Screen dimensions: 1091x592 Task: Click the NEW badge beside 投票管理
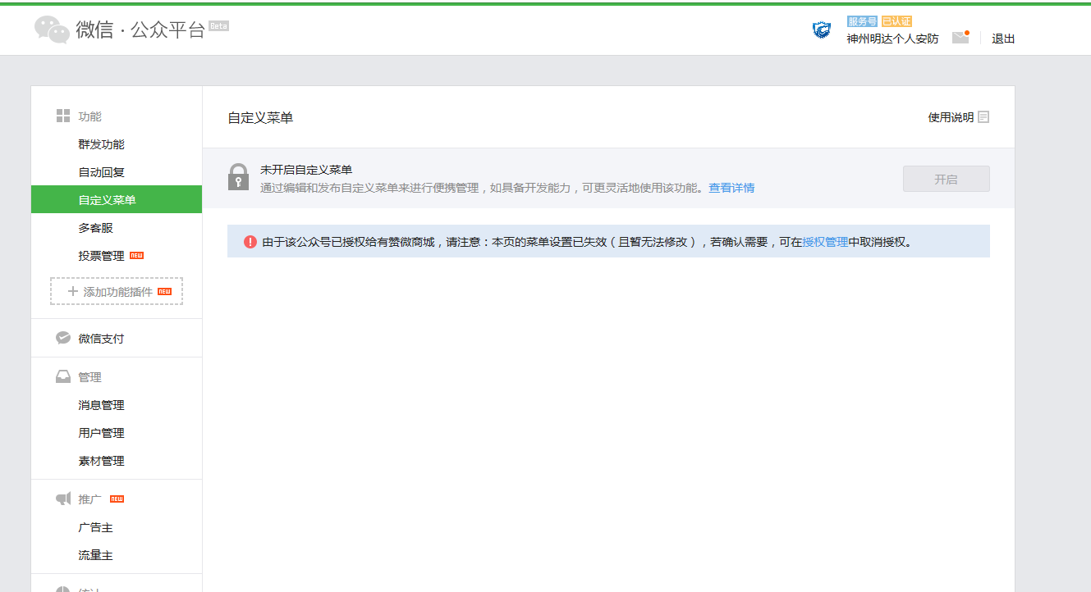[136, 256]
